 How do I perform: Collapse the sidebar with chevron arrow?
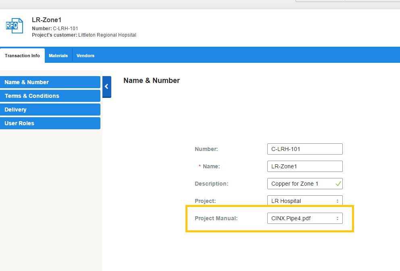(106, 87)
